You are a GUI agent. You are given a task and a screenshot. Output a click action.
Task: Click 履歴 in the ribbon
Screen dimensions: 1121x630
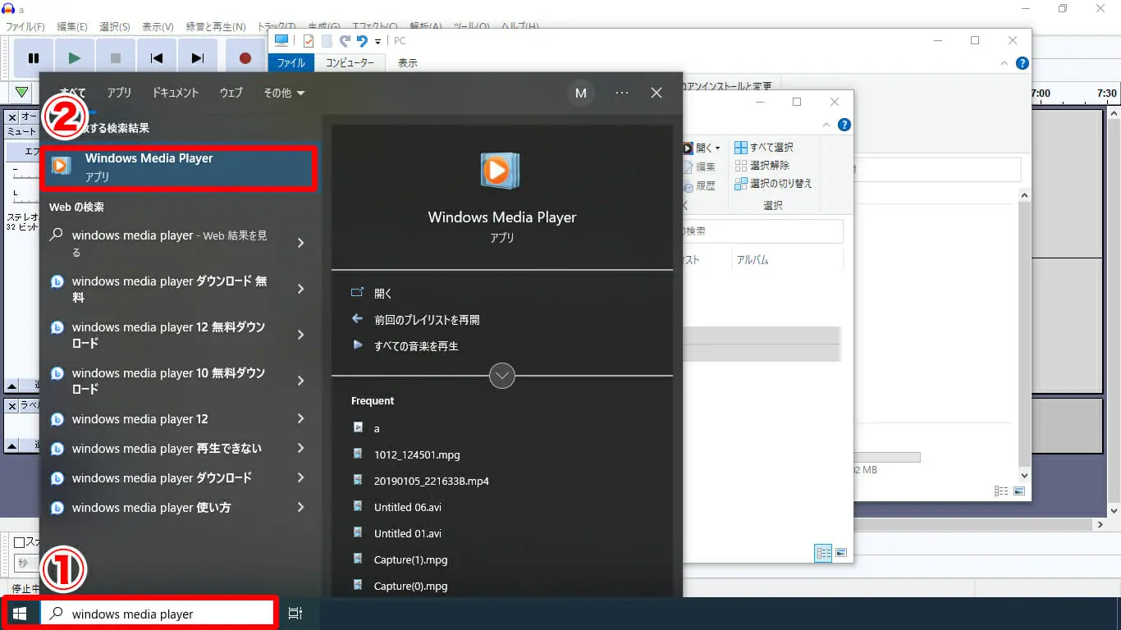pos(699,185)
